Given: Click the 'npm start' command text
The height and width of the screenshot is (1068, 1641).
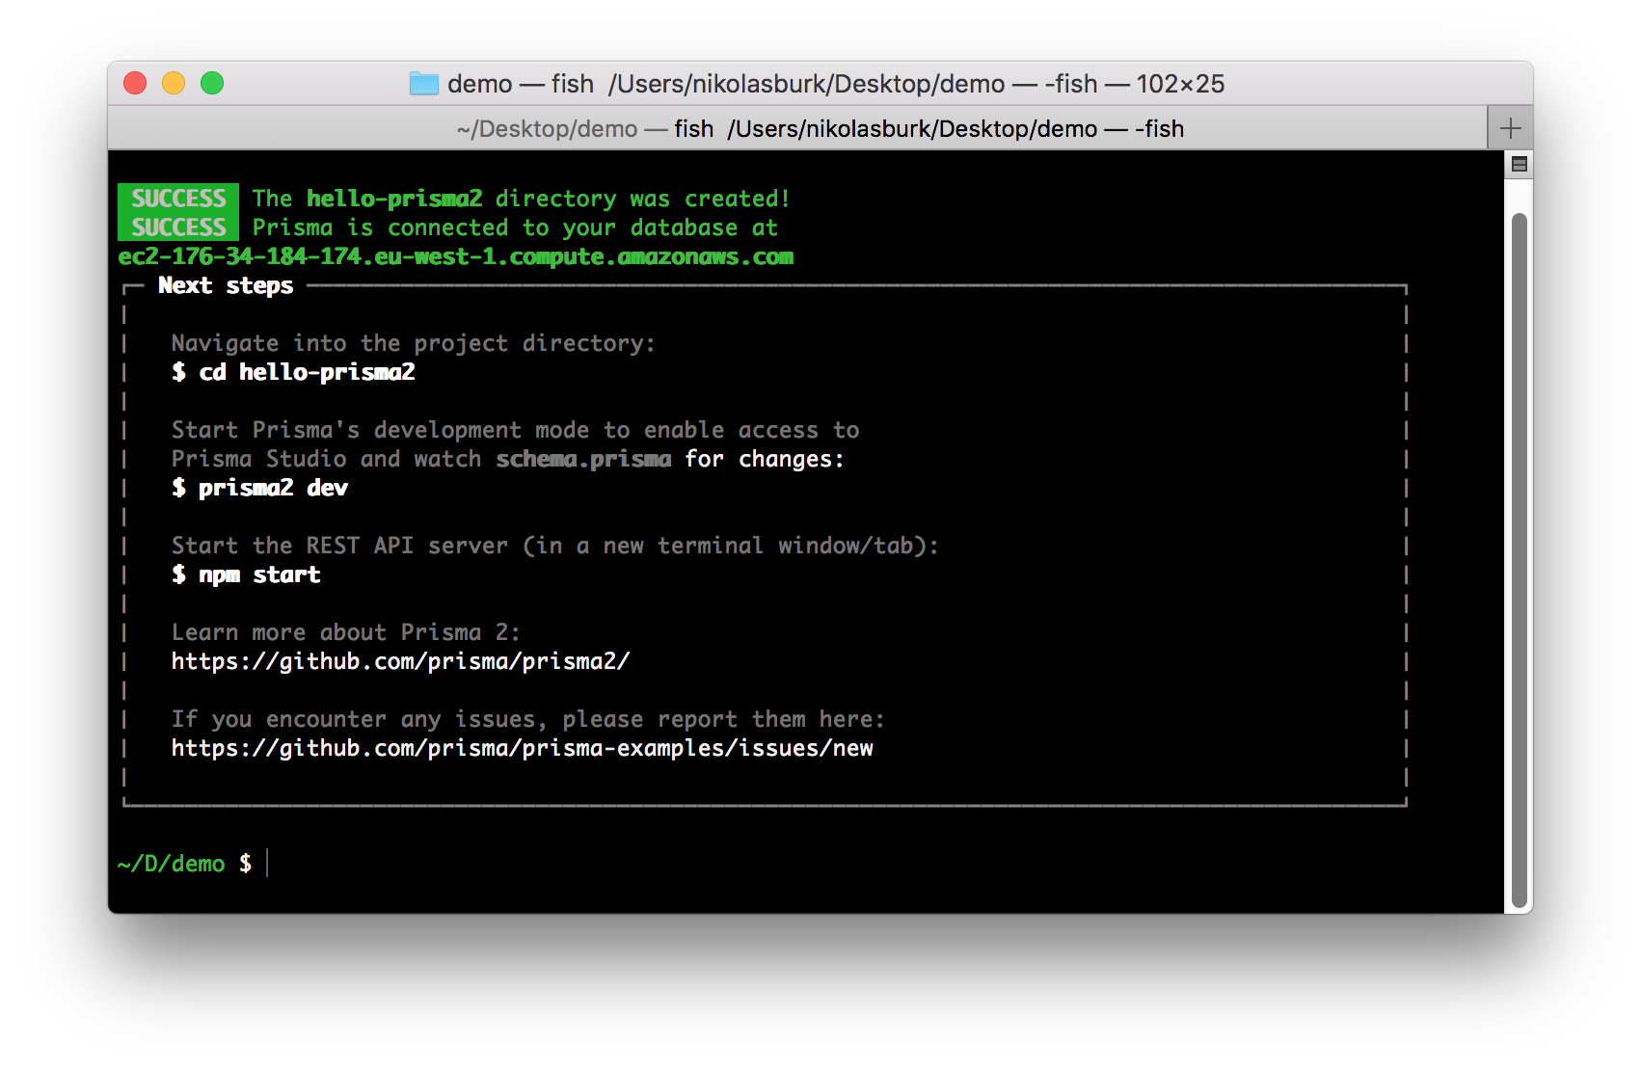Looking at the screenshot, I should [x=259, y=574].
